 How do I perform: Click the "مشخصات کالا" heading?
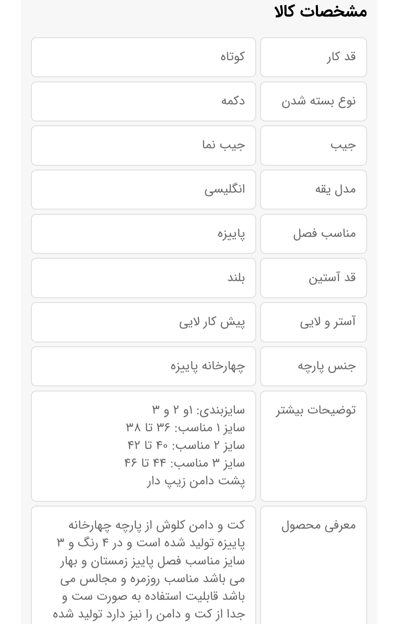(321, 11)
